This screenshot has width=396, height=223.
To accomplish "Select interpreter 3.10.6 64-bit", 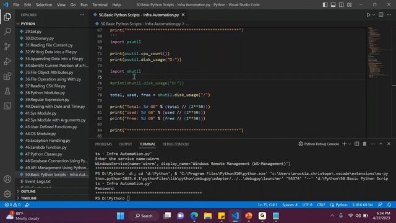I will tap(363, 205).
